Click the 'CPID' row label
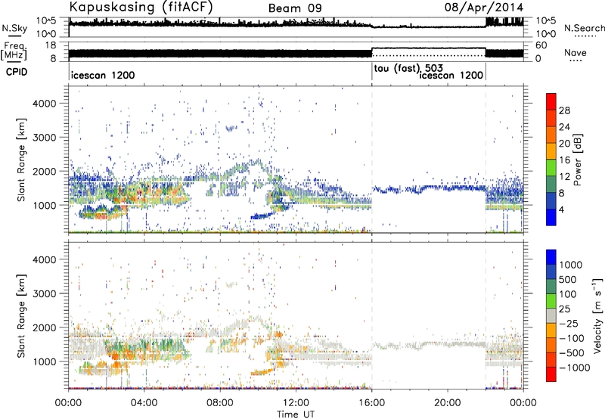This screenshot has height=419, width=605. 17,72
